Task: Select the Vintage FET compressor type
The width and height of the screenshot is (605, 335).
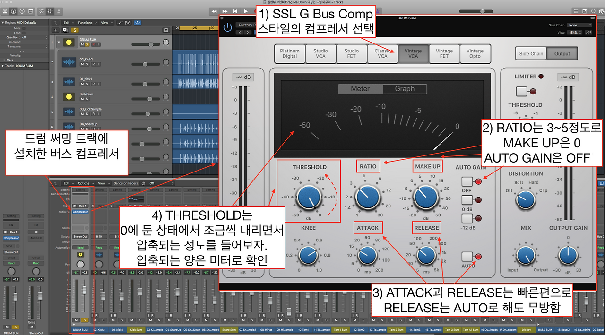Action: (x=444, y=54)
